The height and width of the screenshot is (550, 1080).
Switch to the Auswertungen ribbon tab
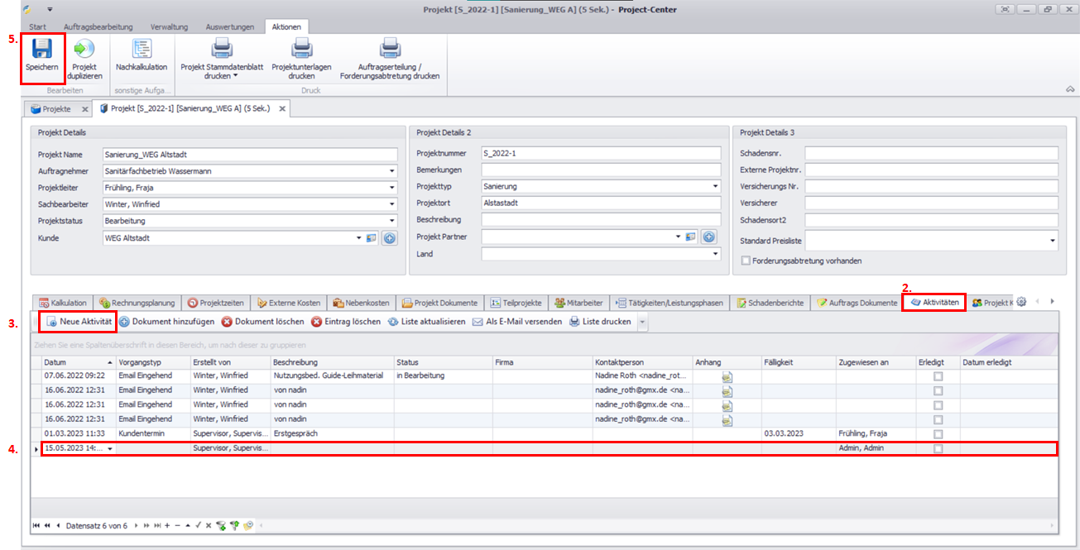pyautogui.click(x=229, y=27)
